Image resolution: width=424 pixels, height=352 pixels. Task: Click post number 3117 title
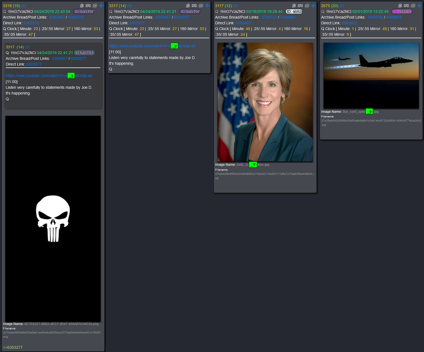coord(220,6)
